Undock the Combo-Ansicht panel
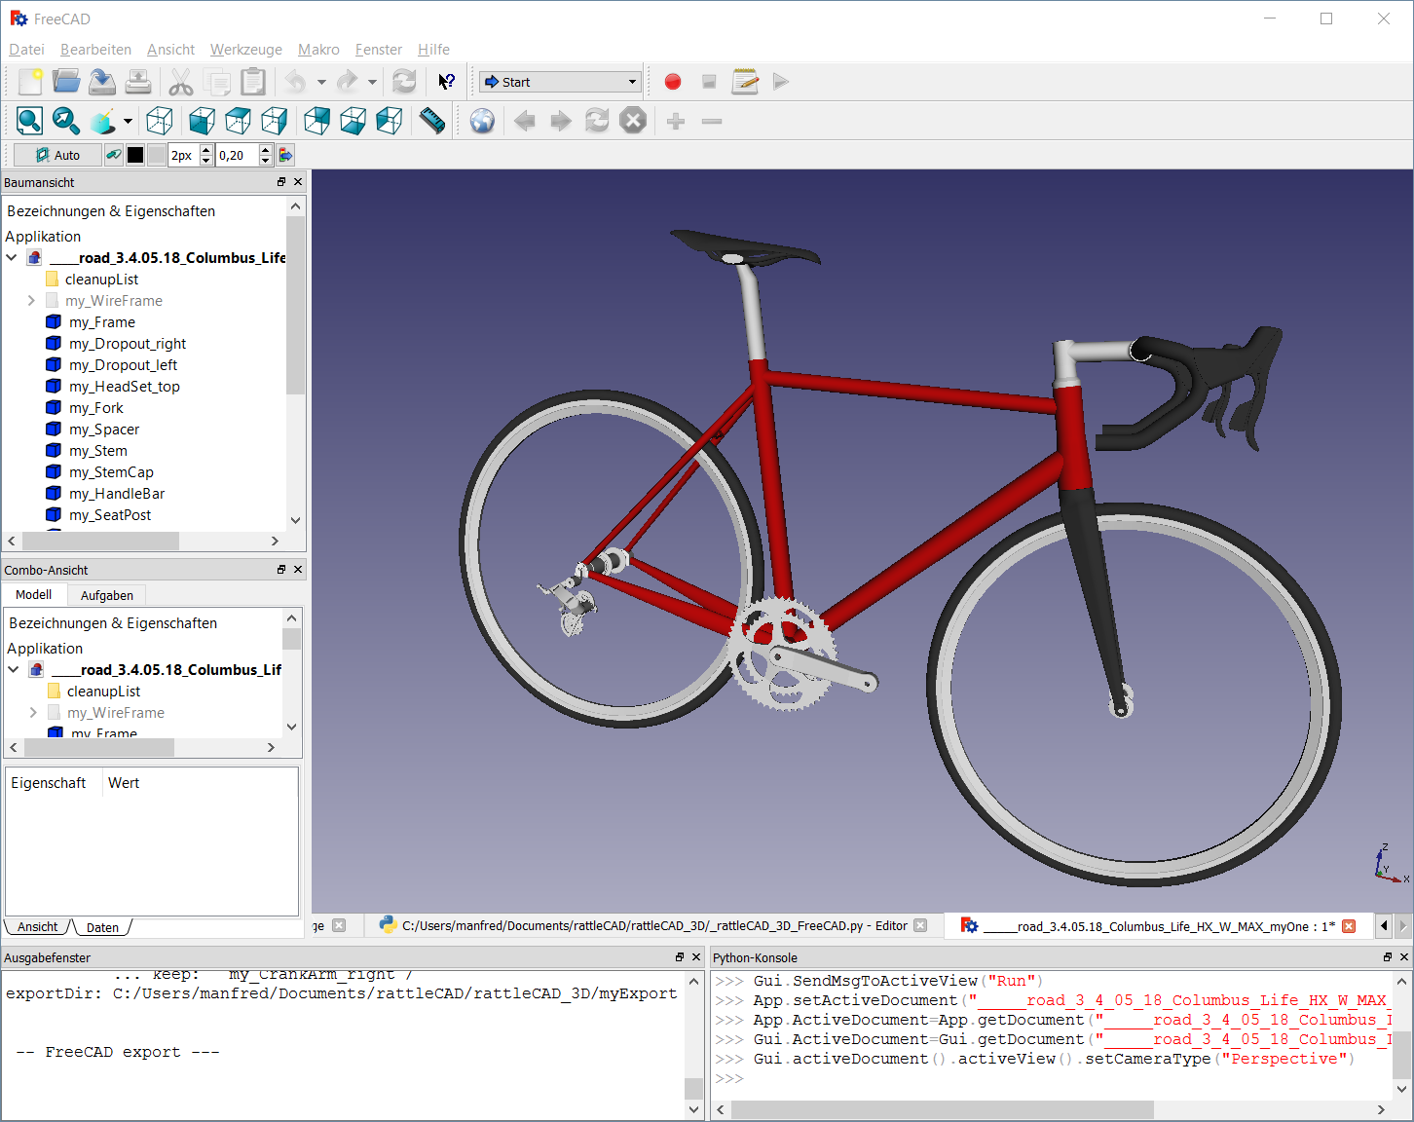This screenshot has width=1414, height=1122. tap(281, 570)
